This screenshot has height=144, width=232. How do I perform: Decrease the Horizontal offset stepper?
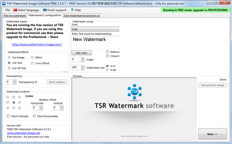41,109
